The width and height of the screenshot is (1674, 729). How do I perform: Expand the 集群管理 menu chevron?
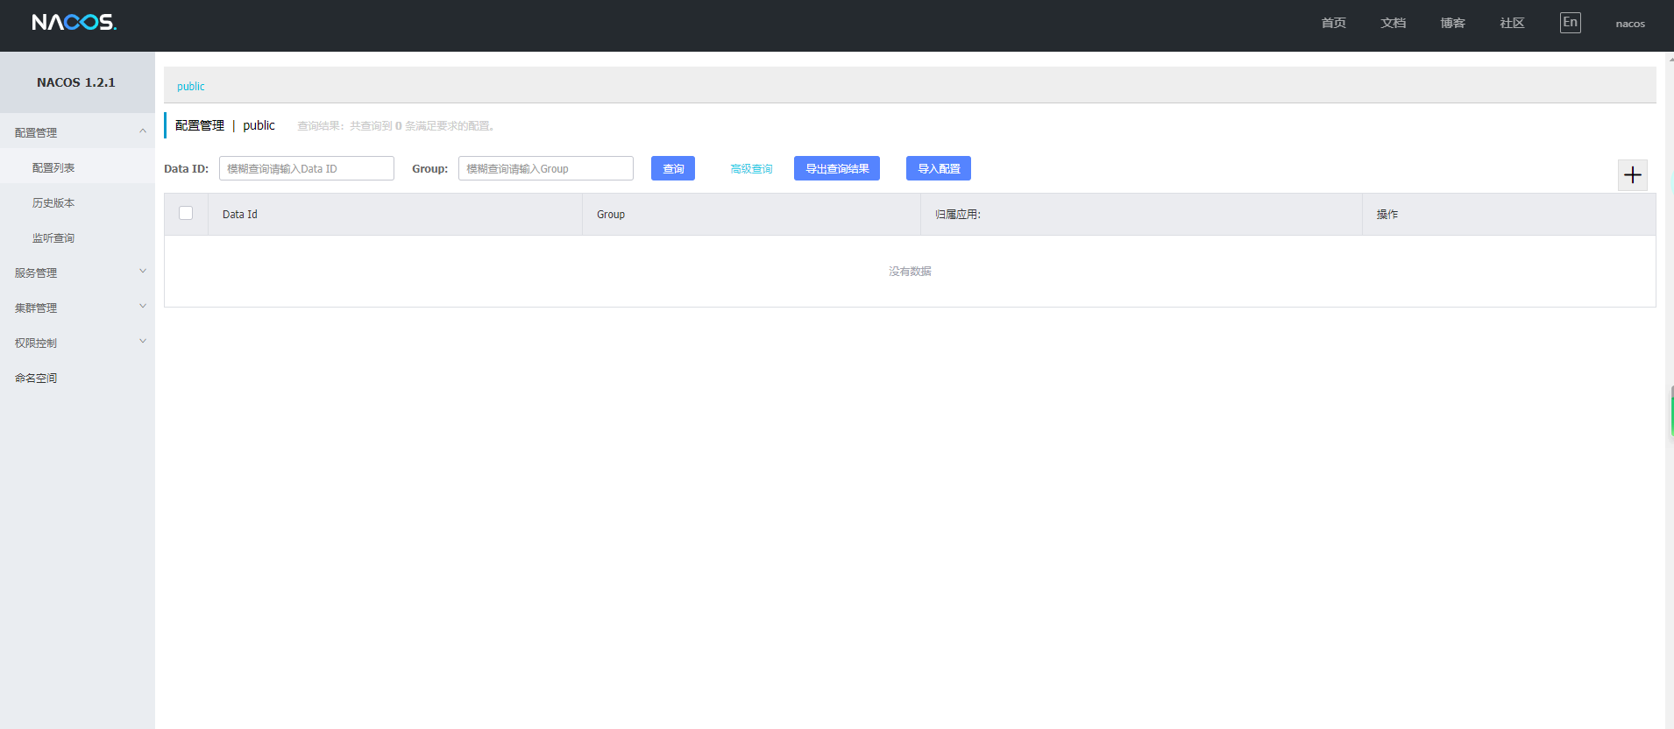[143, 307]
